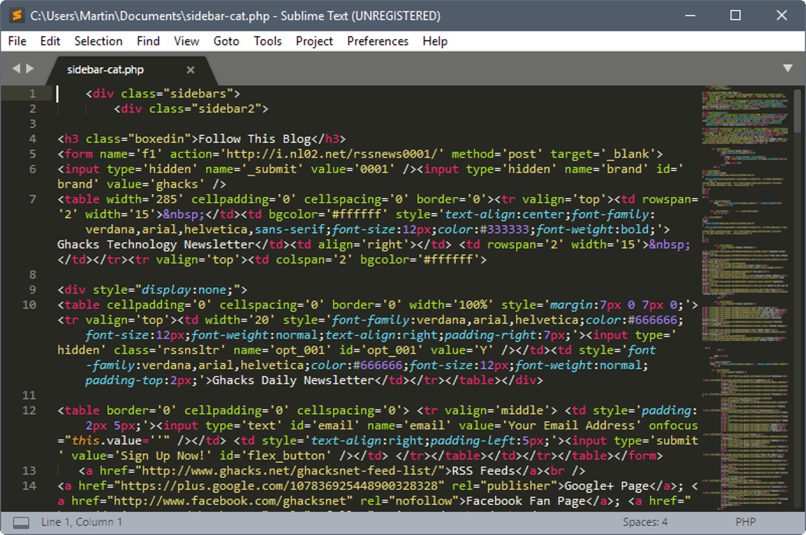Screen dimensions: 806x535
Task: Open the View menu
Action: (x=187, y=41)
